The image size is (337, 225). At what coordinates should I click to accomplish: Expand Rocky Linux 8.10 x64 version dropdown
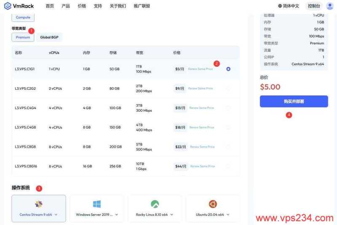[x=172, y=215]
